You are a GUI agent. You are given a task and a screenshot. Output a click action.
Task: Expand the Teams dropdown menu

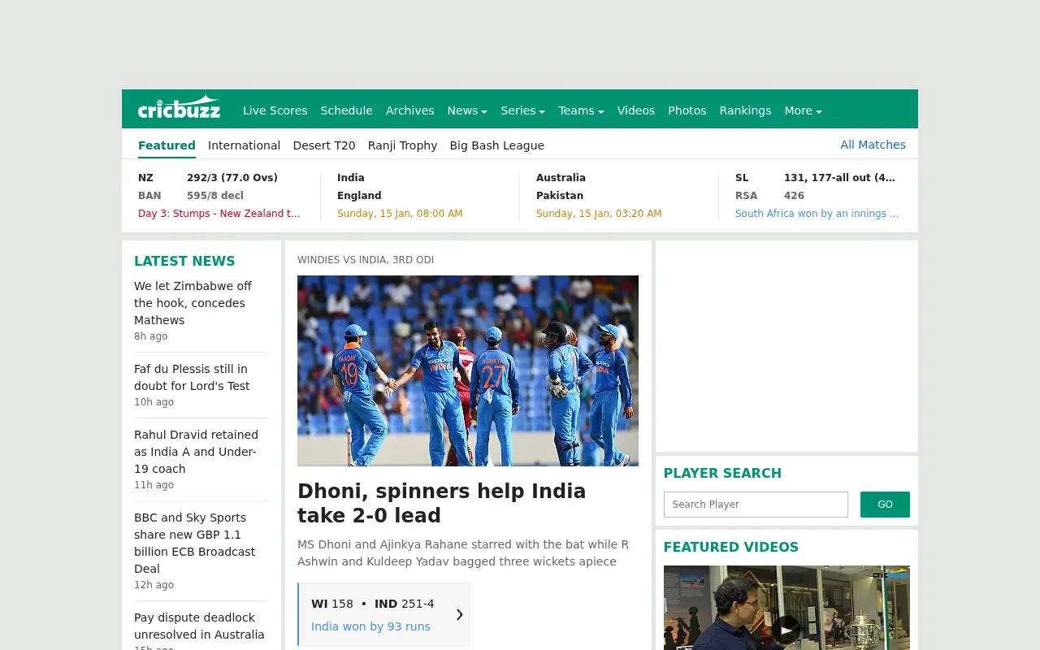pyautogui.click(x=581, y=110)
